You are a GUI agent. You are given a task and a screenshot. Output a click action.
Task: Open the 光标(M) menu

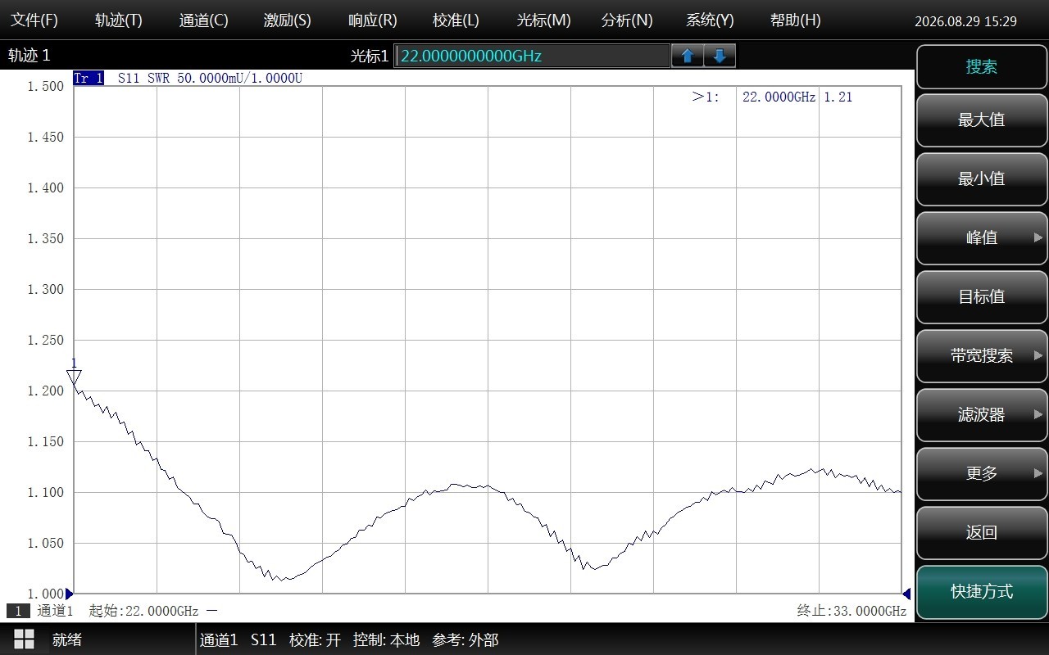544,20
